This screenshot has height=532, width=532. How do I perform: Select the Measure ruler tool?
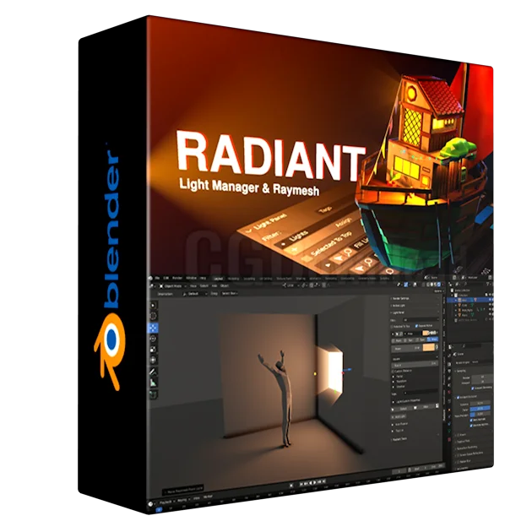point(154,383)
